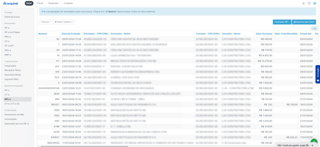The image size is (320, 147).
Task: Select number cell 961427
Action: pos(55,104)
